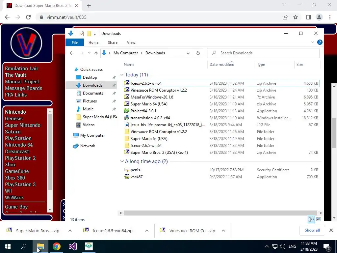Select Documents in the navigation pane
This screenshot has height=253, width=337.
coord(93,93)
